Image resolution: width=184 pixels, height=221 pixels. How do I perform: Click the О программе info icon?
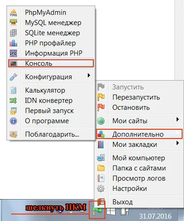13,121
